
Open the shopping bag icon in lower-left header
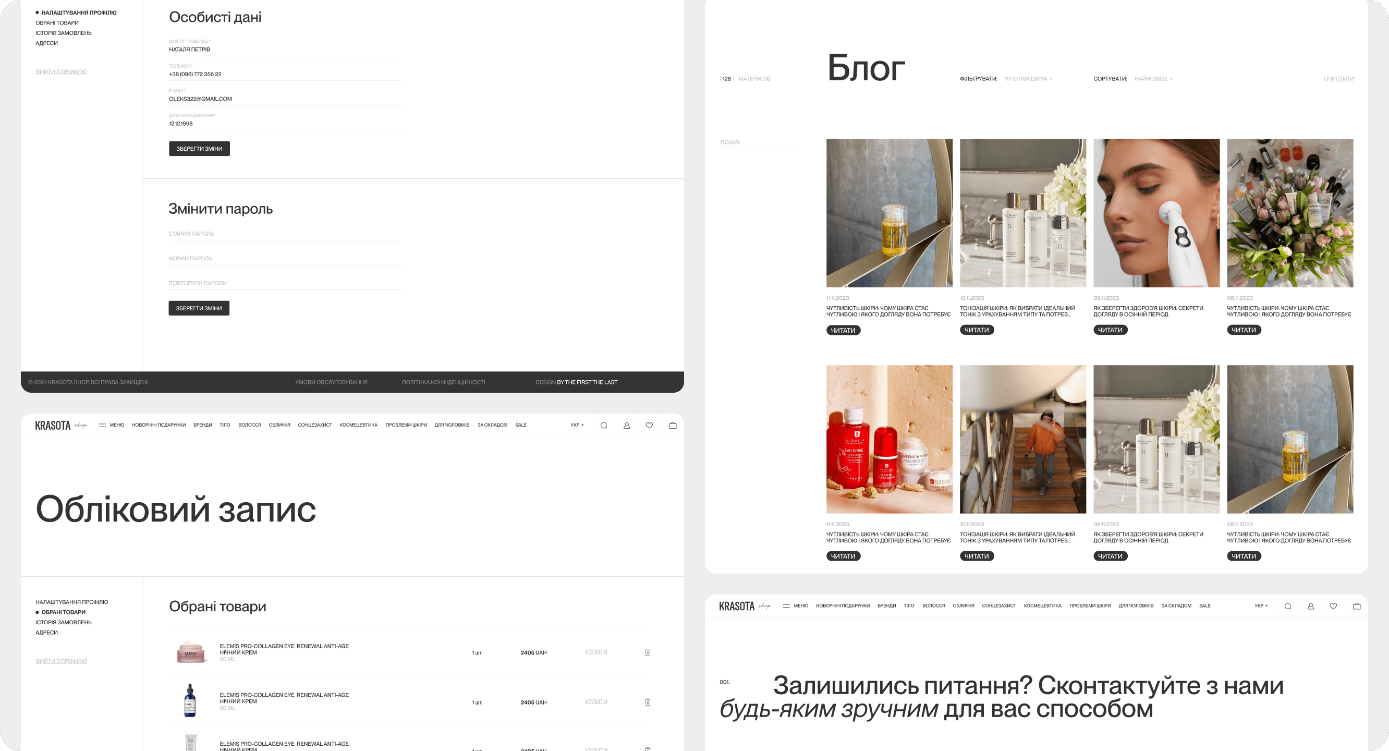point(673,426)
